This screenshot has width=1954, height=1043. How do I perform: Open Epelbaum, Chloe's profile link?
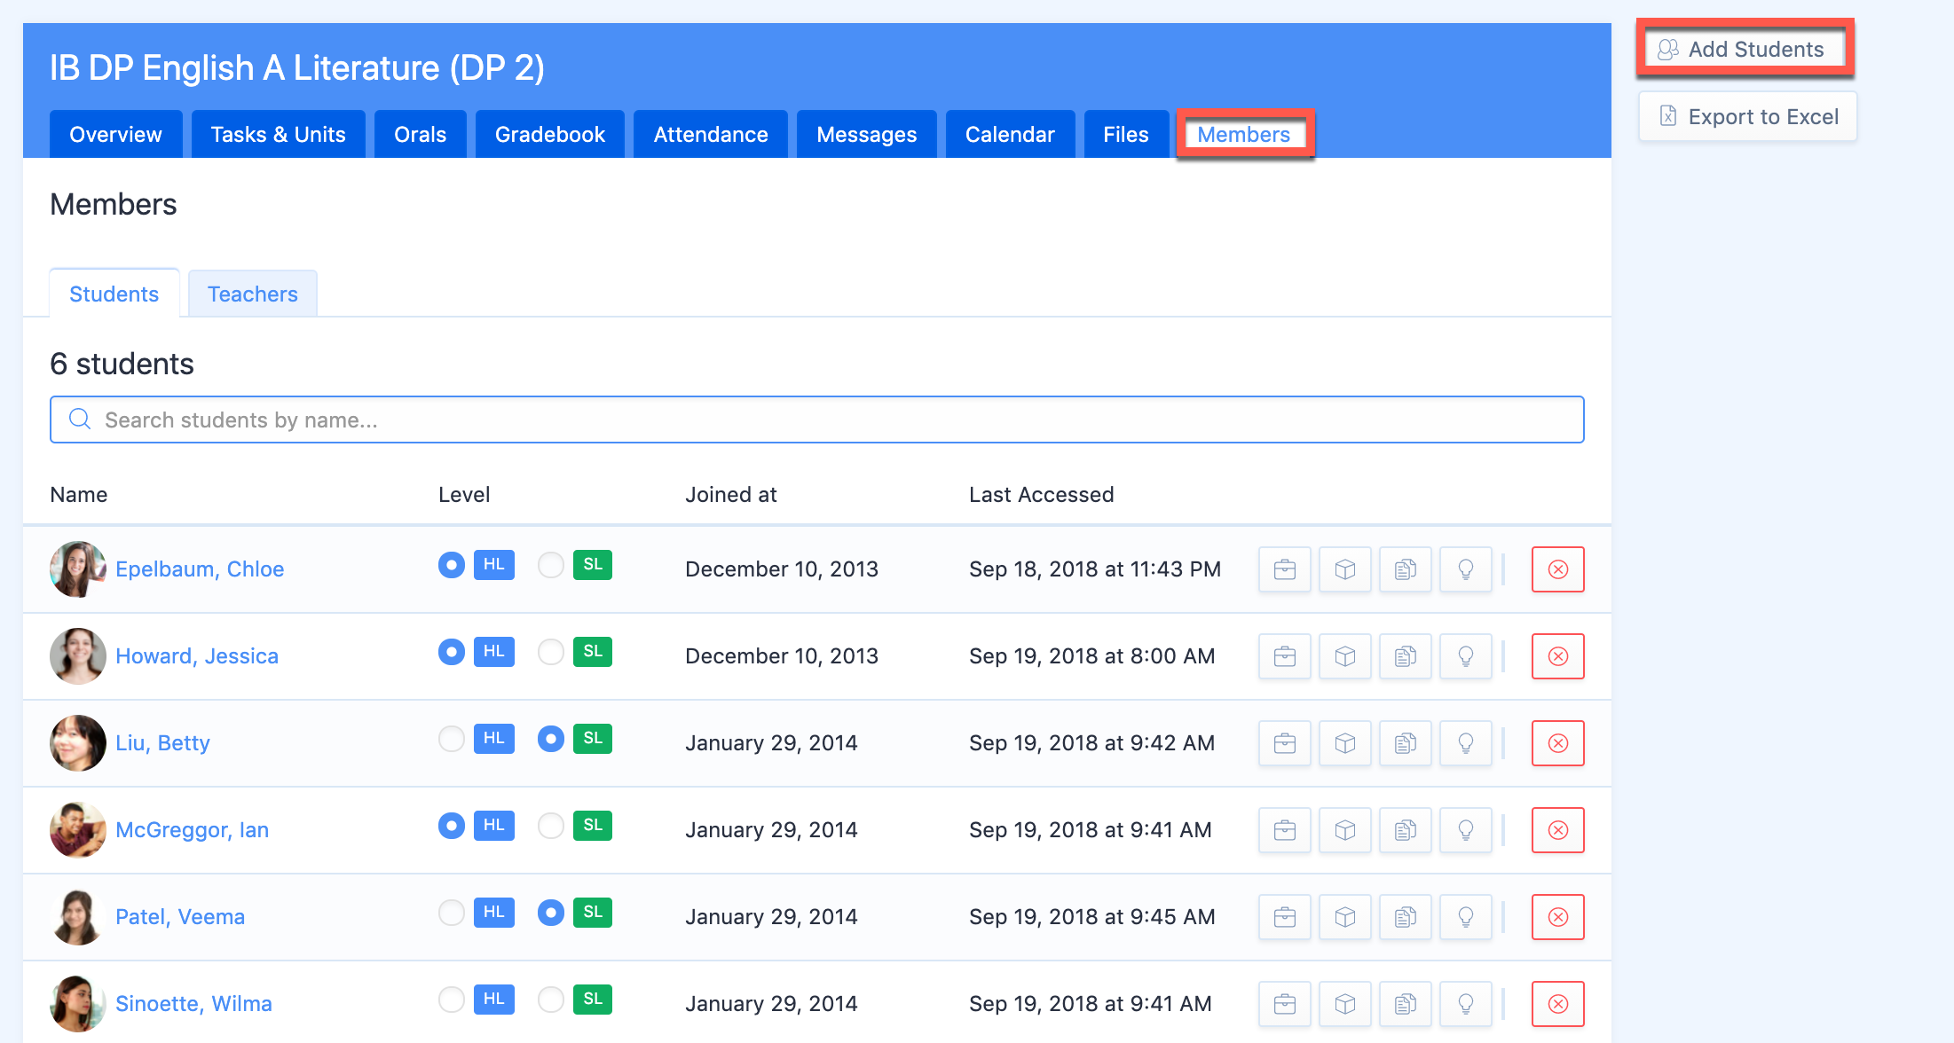tap(200, 569)
